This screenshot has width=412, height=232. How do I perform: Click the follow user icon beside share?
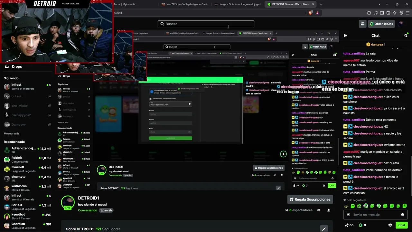pyautogui.click(x=329, y=210)
